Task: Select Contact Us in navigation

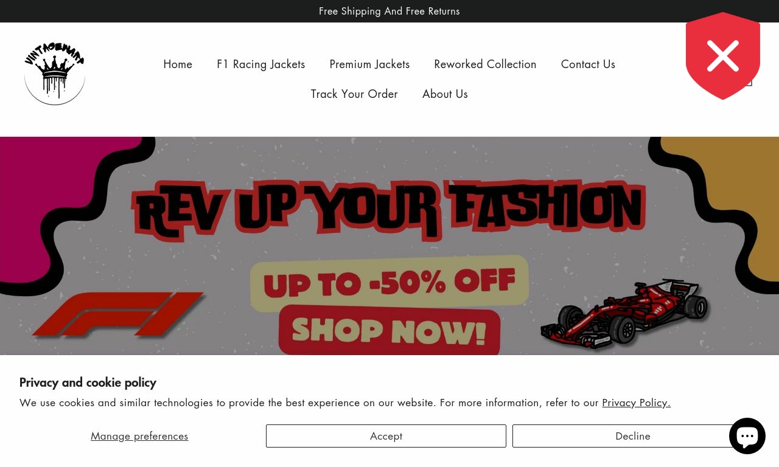Action: point(588,64)
